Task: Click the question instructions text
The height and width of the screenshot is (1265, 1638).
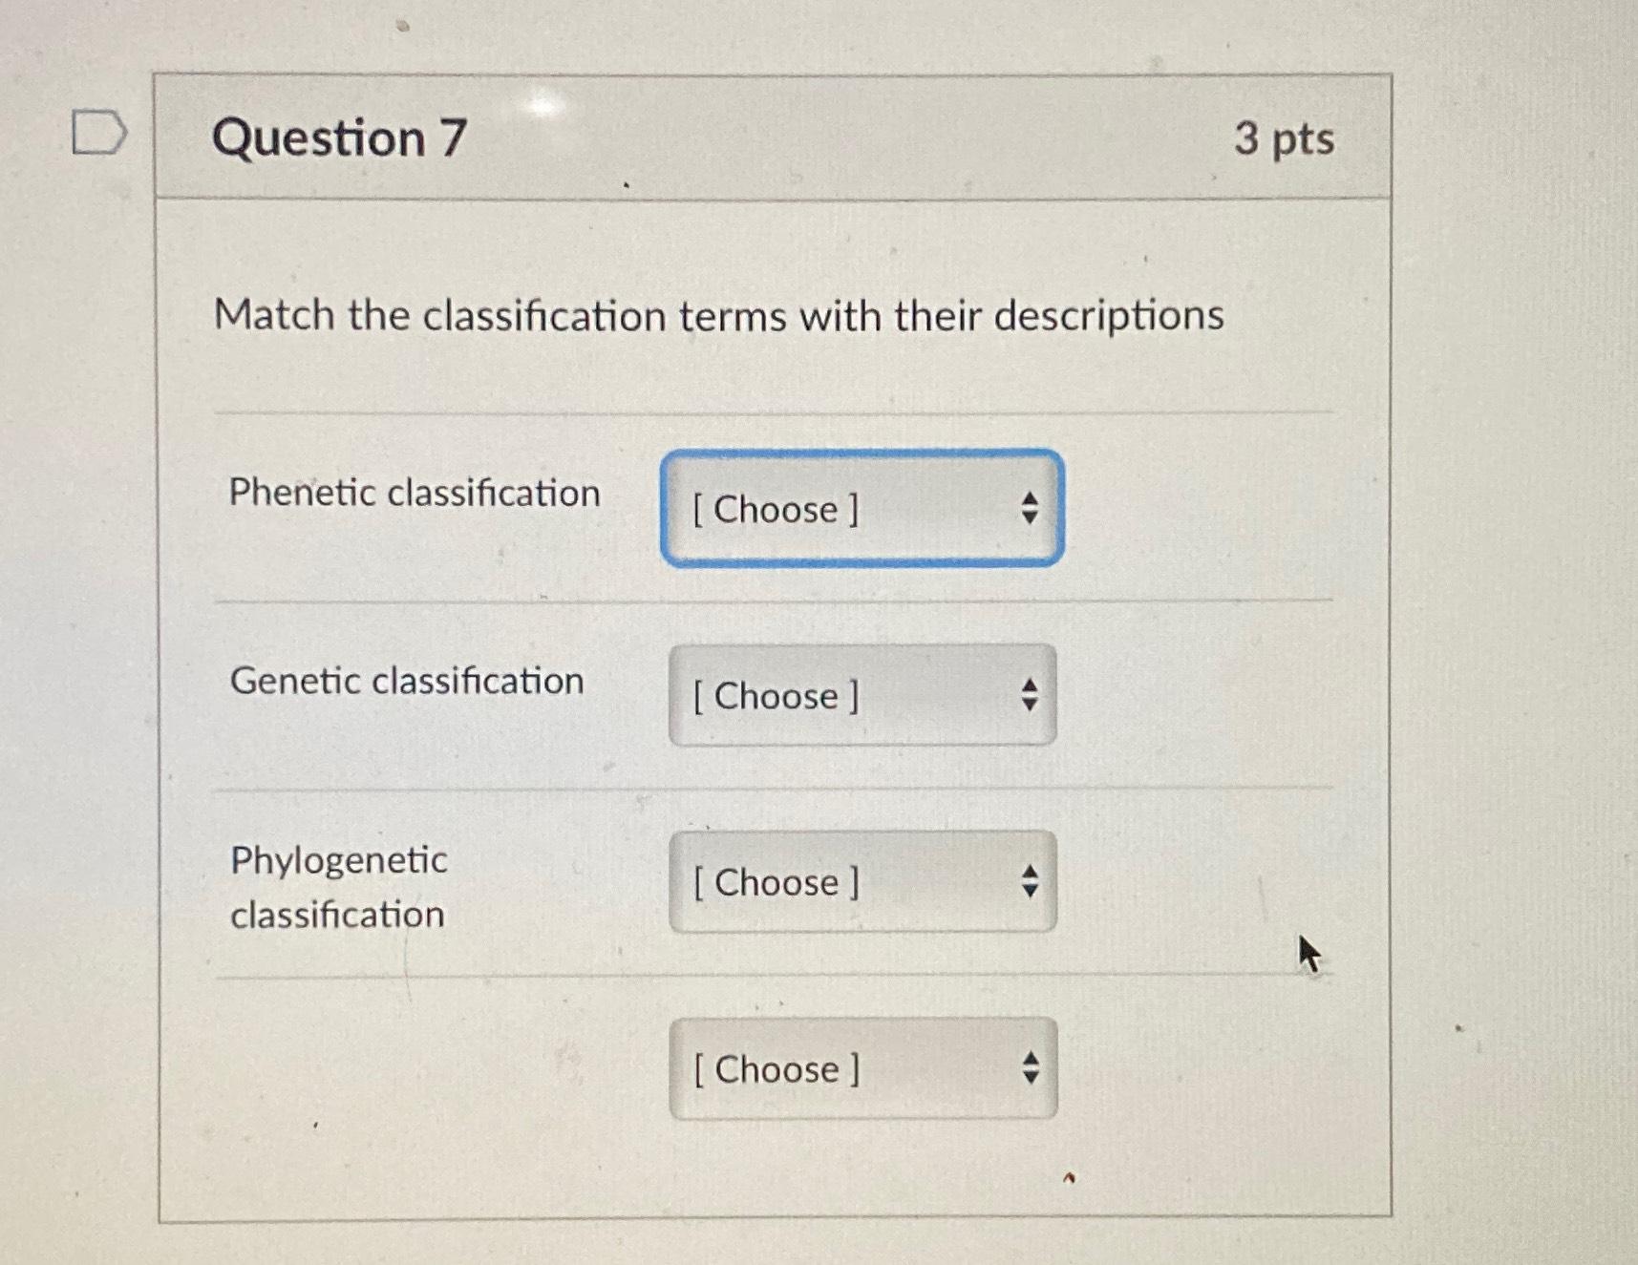Action: coord(718,316)
